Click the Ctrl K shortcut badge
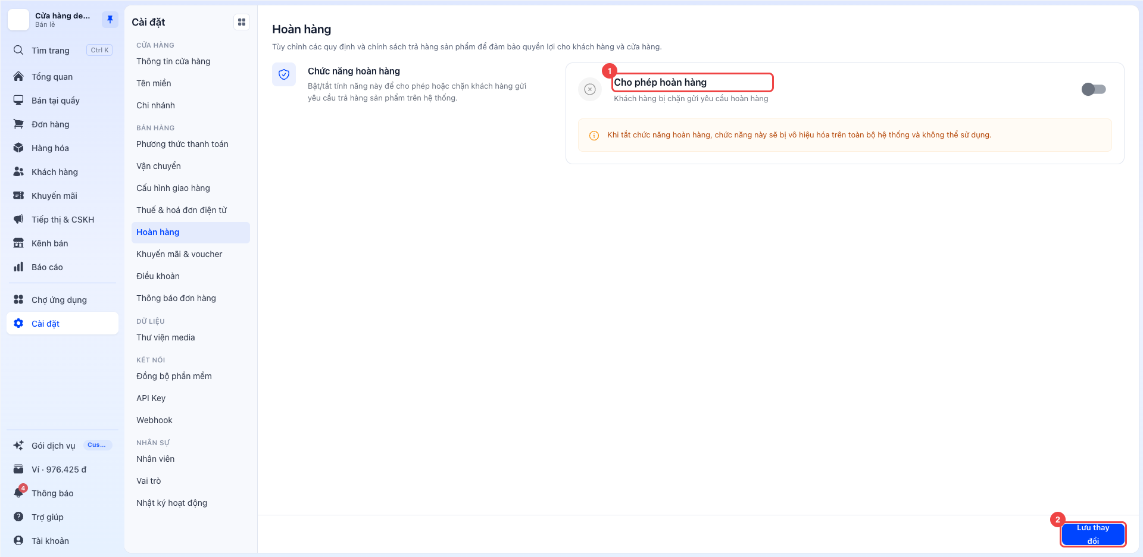 click(99, 50)
